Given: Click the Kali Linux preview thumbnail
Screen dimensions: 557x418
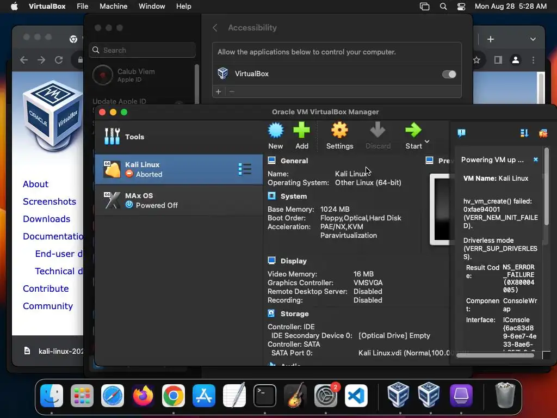Looking at the screenshot, I should (441, 210).
